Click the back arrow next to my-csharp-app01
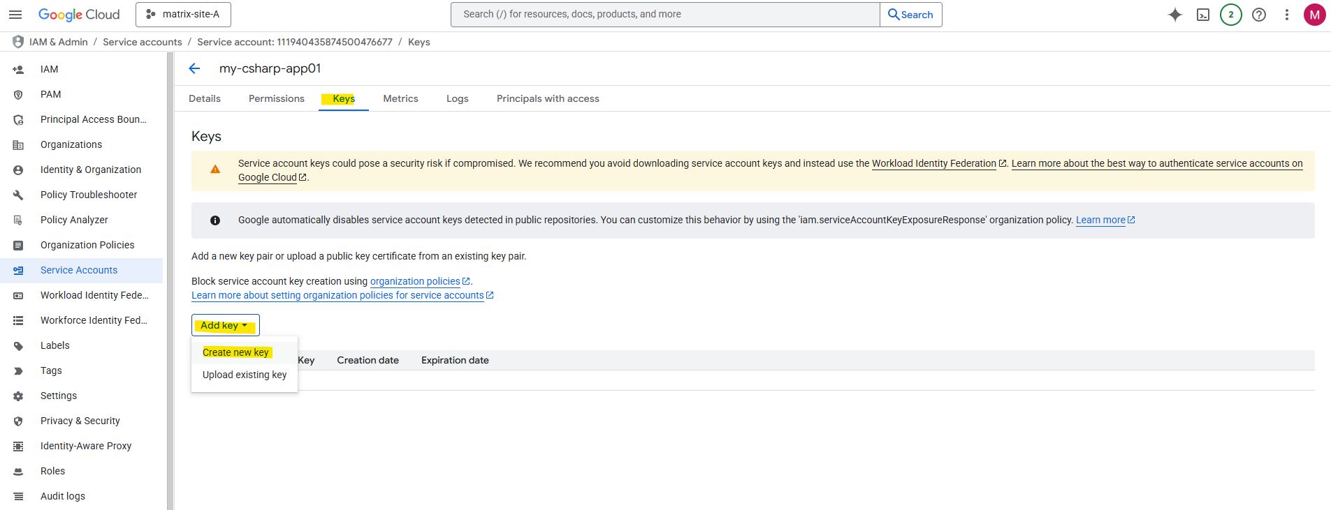1331x510 pixels. tap(195, 68)
